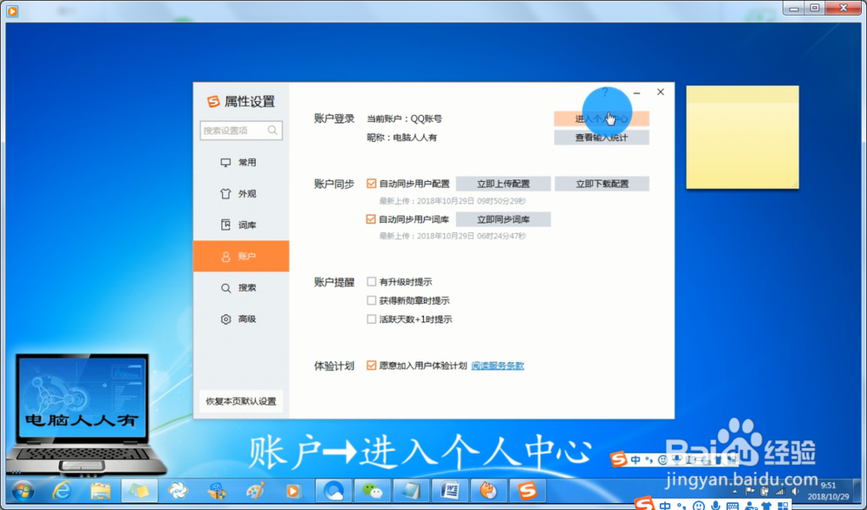This screenshot has width=867, height=510.
Task: Click the orange media player taskbar icon
Action: pos(294,491)
